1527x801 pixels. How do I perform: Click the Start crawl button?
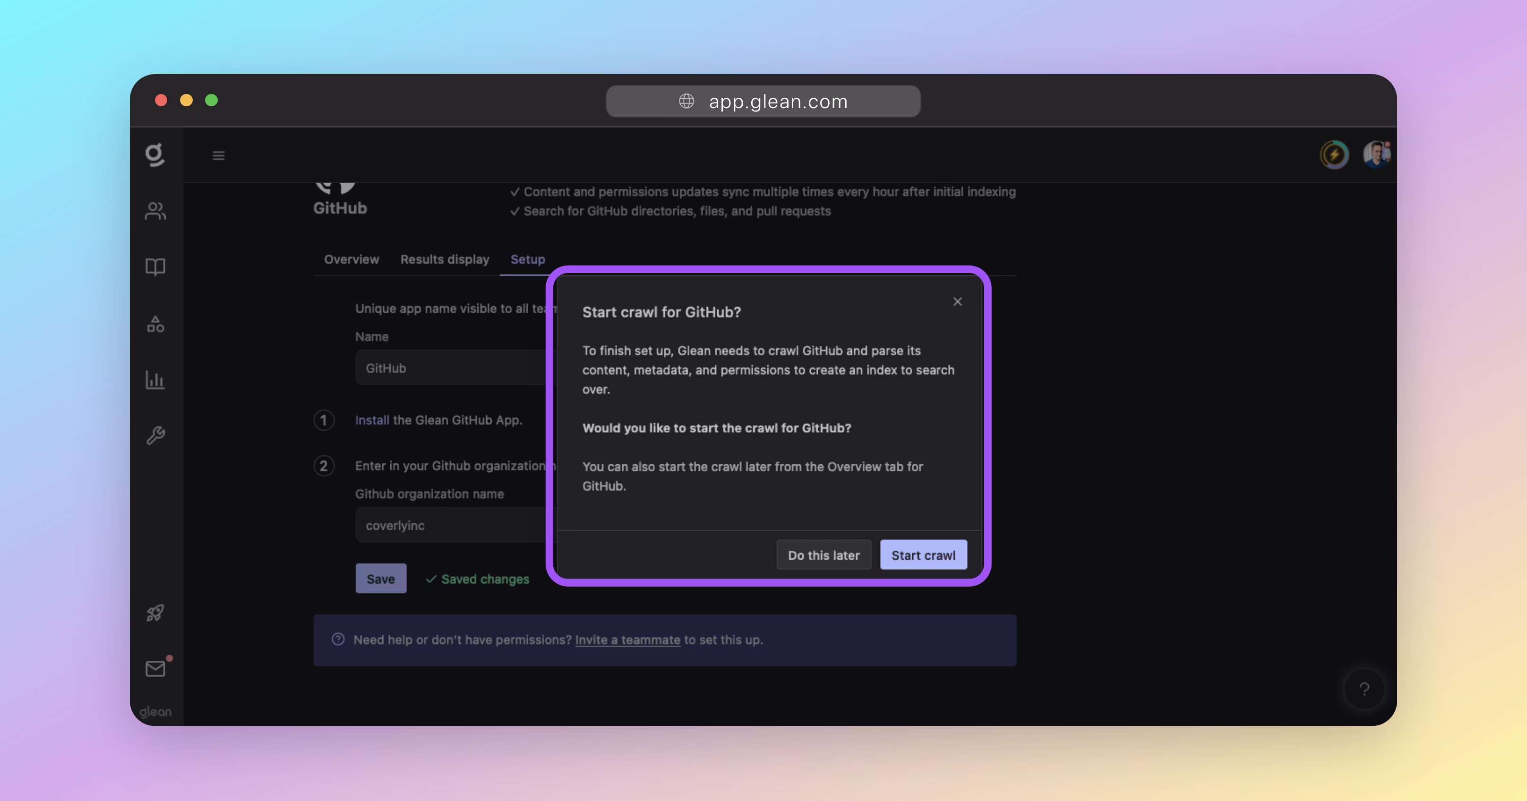(923, 555)
